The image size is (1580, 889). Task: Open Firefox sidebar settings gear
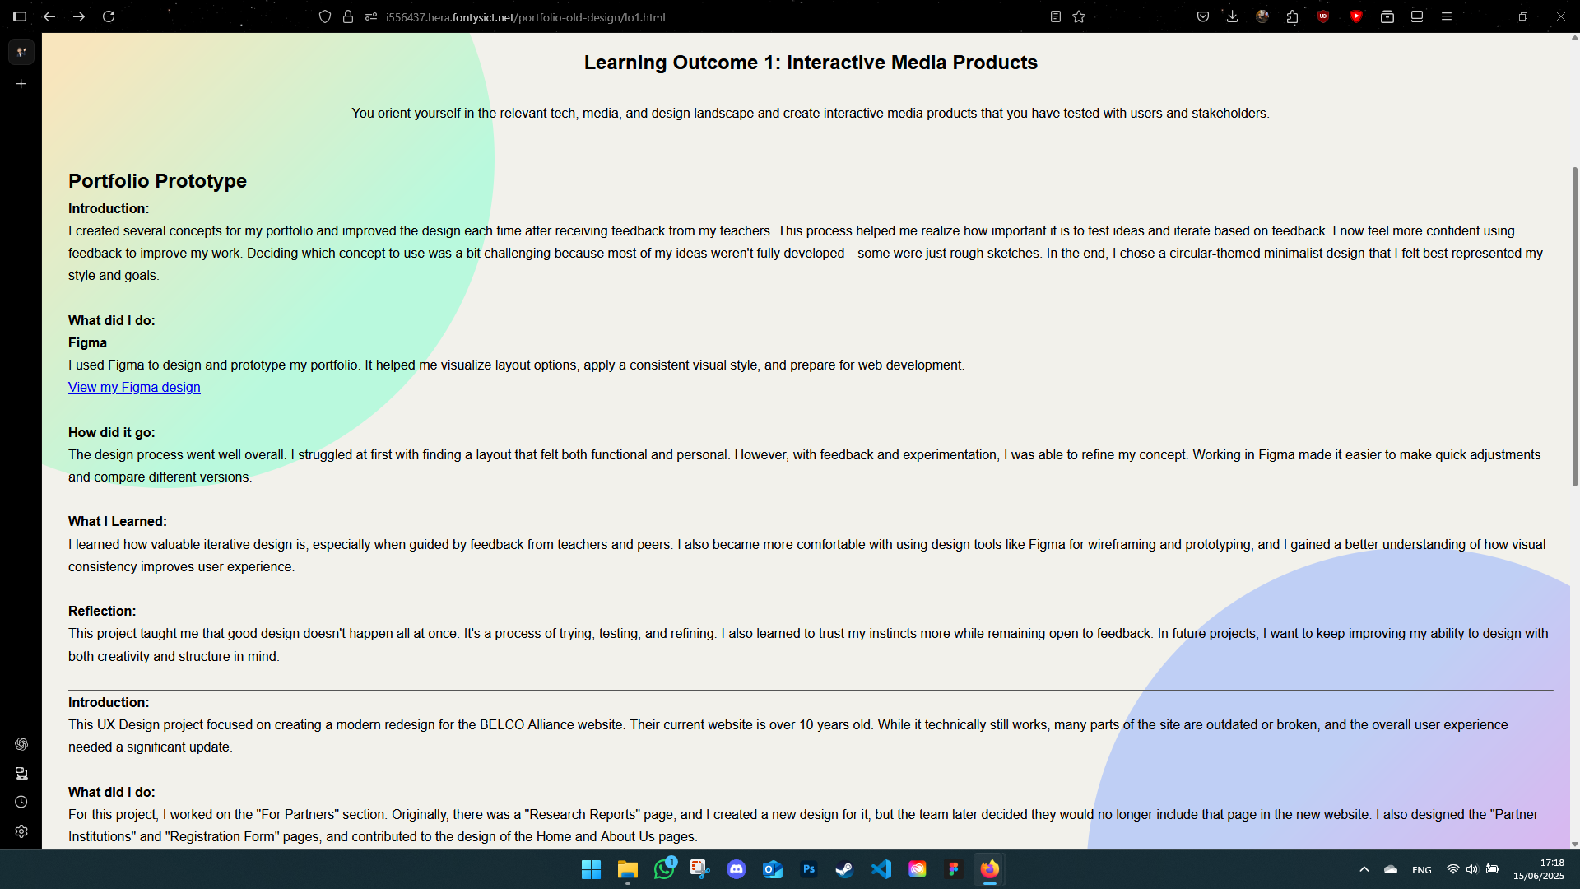21,832
